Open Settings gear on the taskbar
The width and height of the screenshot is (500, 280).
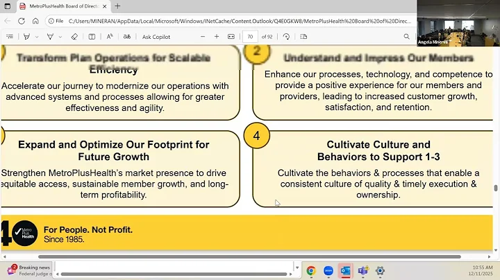(x=380, y=271)
